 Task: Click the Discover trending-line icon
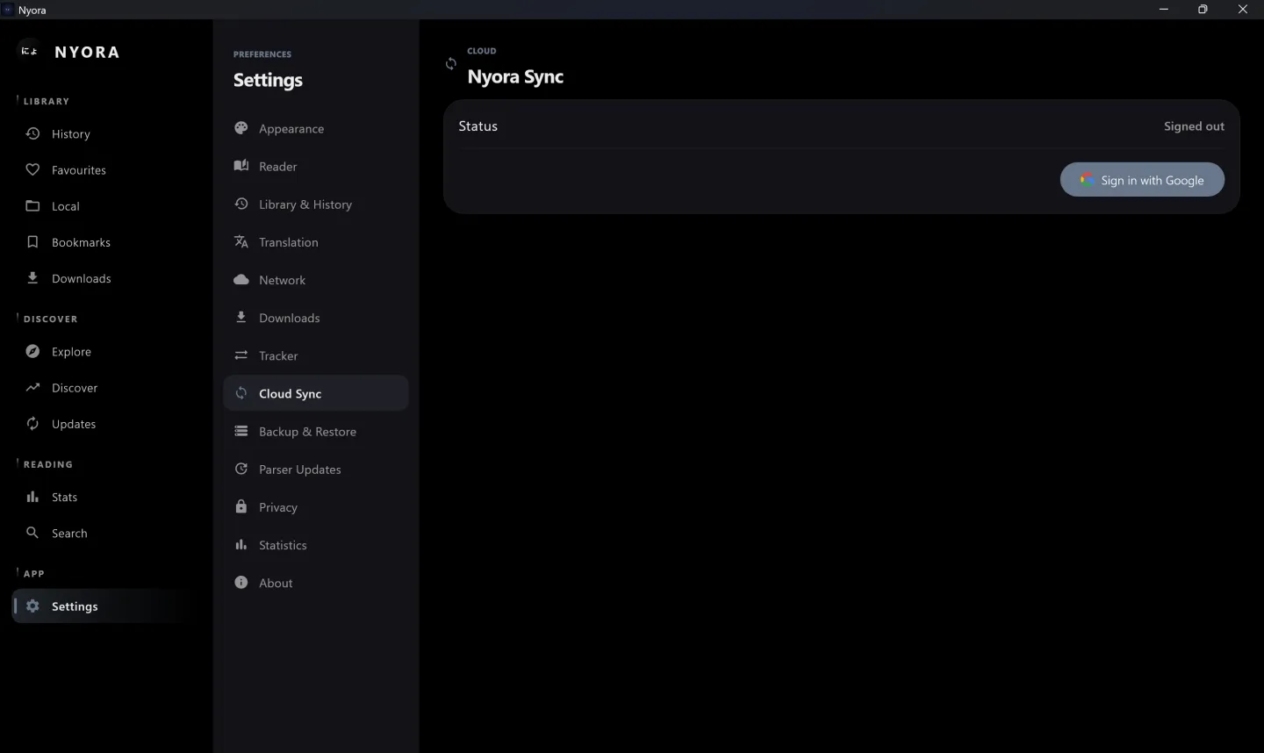coord(32,387)
